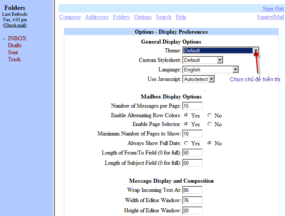The height and width of the screenshot is (216, 285).
Task: Open the Search menu link
Action: 164,17
